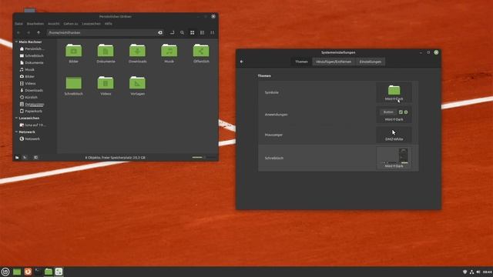Open the Dokumente folder in the main pane
The image size is (493, 277).
pyautogui.click(x=106, y=53)
